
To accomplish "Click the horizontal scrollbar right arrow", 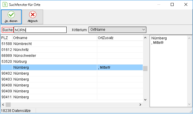I will (x=140, y=105).
